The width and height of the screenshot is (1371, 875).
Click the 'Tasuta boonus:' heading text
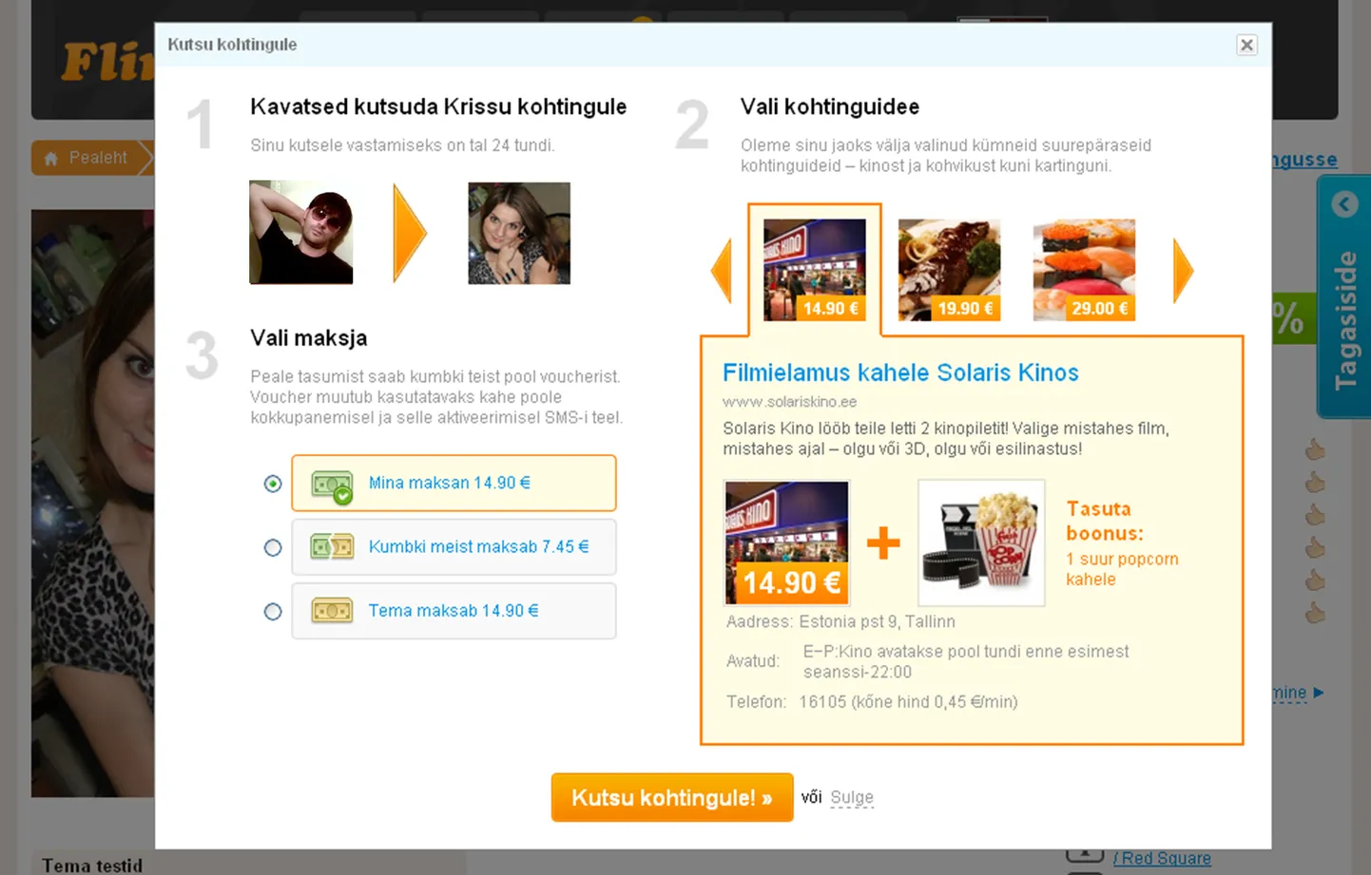pyautogui.click(x=1105, y=521)
